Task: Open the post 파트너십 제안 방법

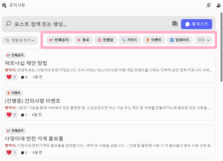Action: [x=26, y=63]
